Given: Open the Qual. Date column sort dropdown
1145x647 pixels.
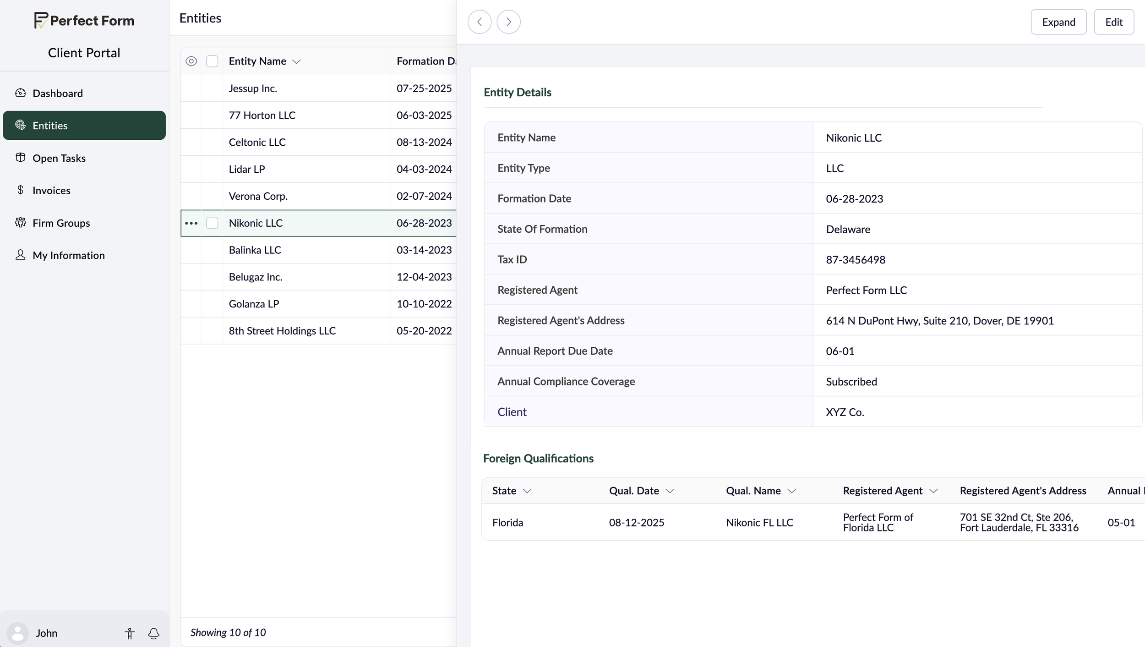Looking at the screenshot, I should pyautogui.click(x=670, y=491).
